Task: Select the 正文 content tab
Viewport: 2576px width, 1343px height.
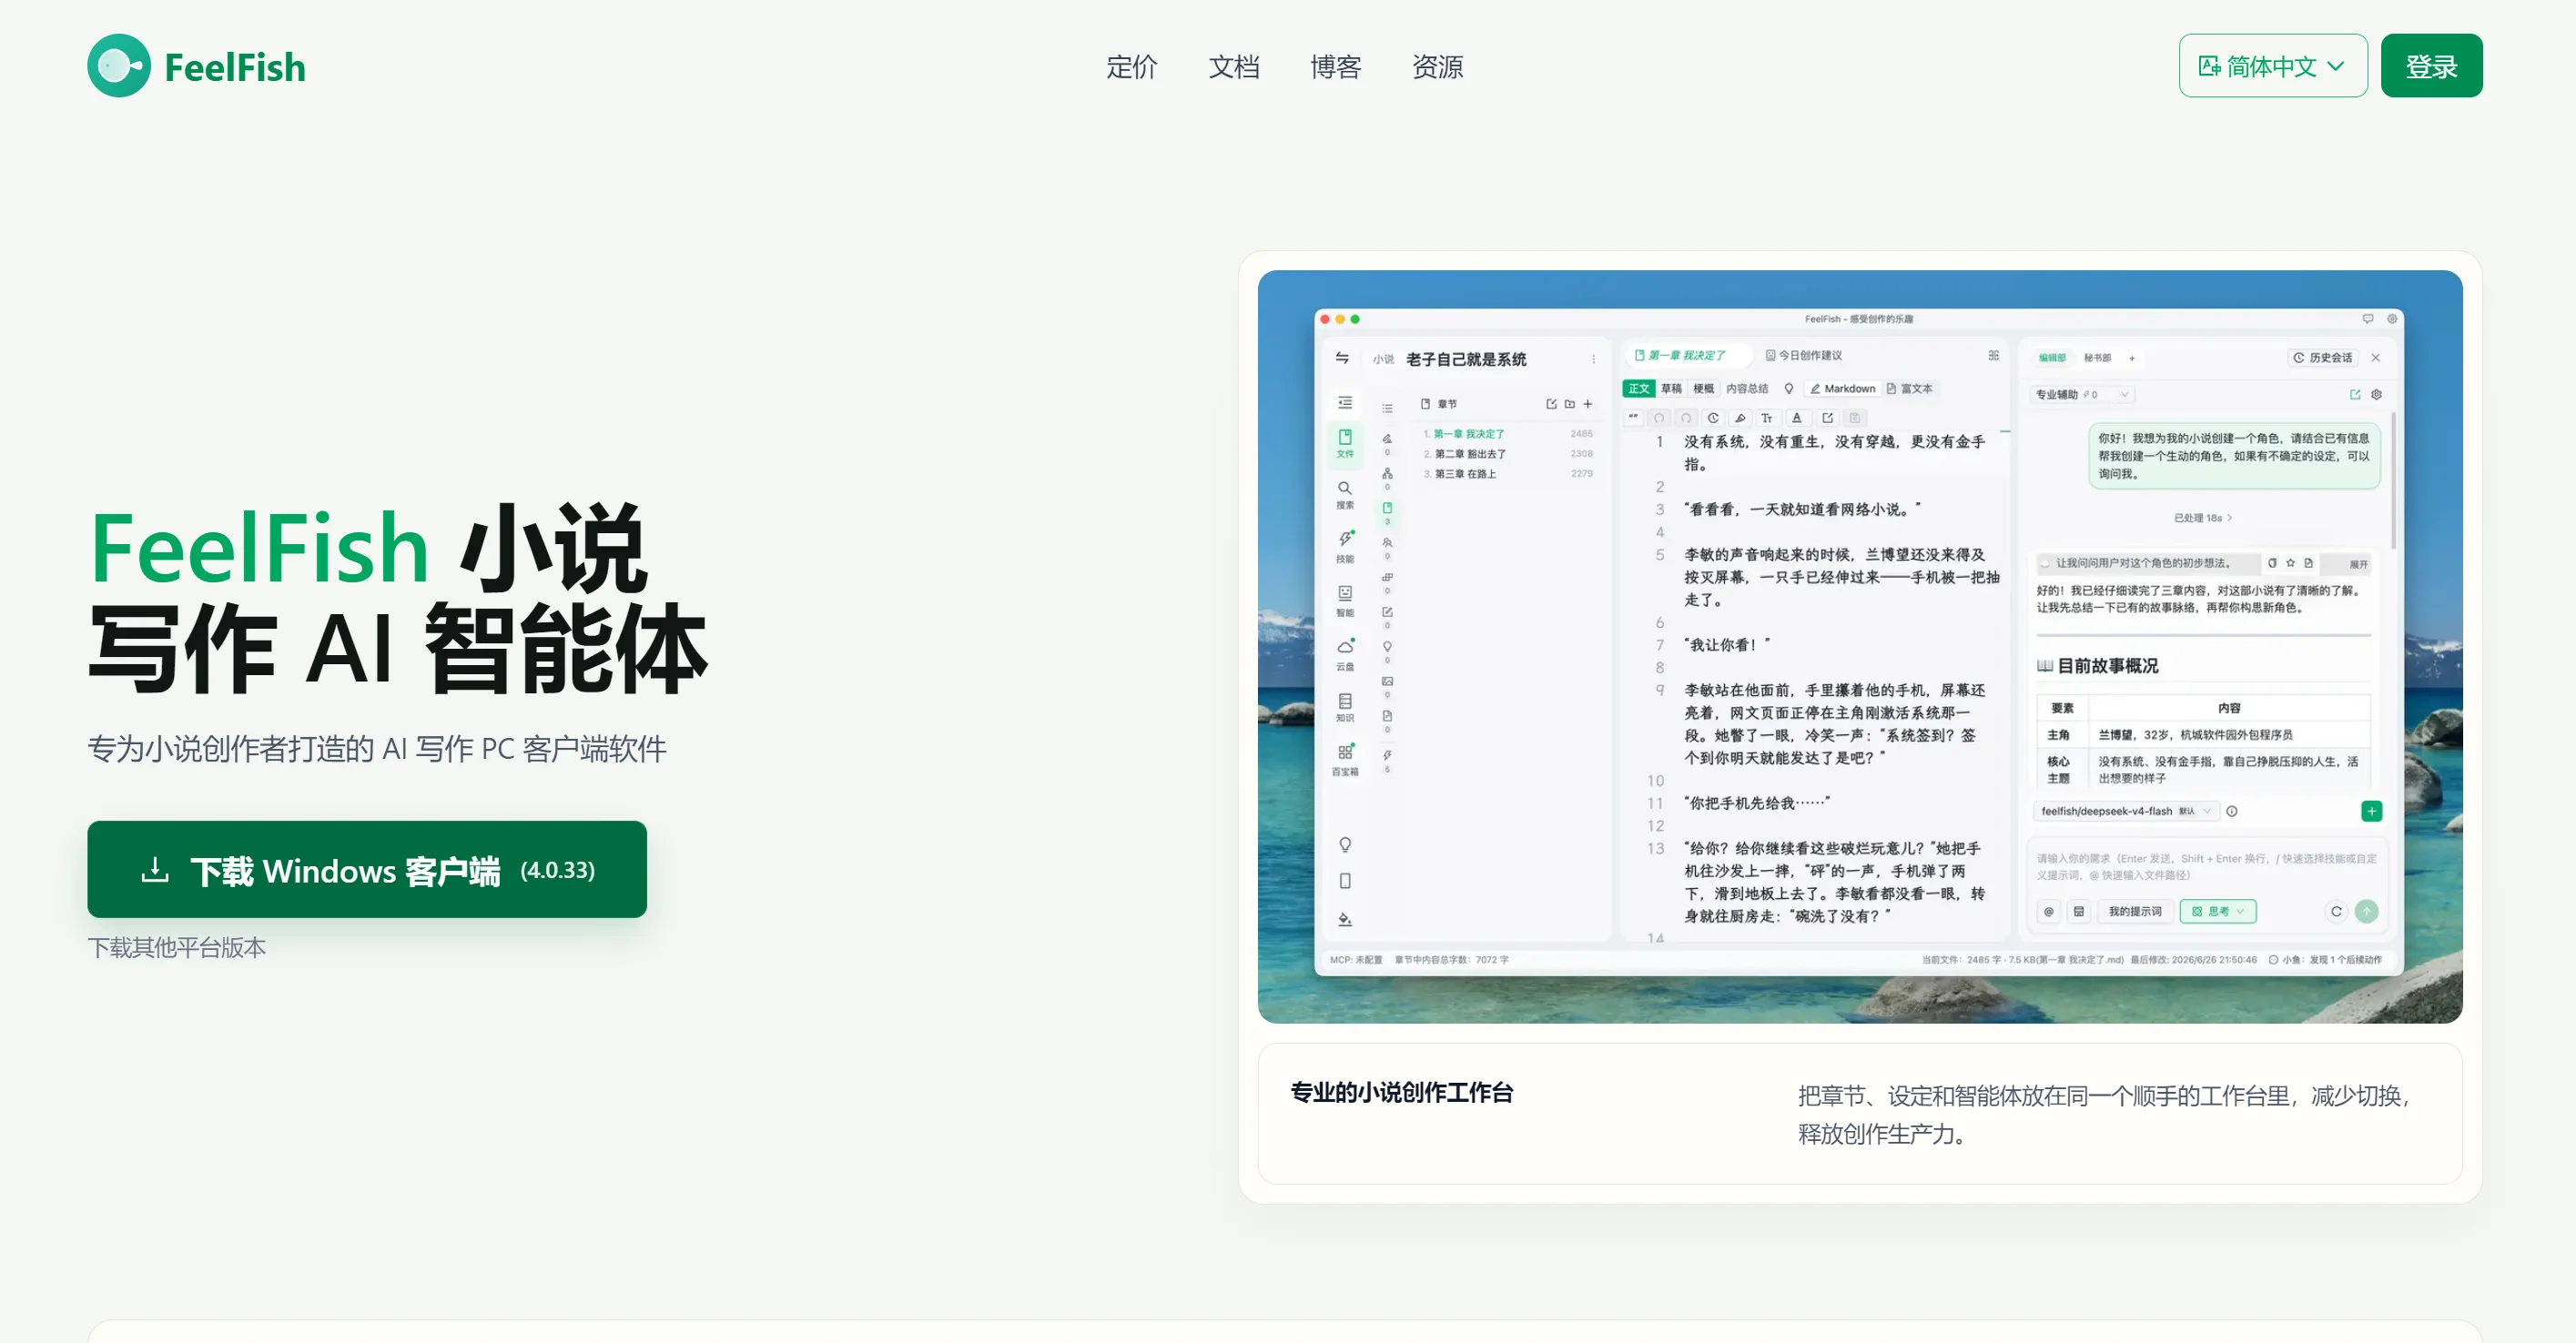Action: click(1639, 389)
